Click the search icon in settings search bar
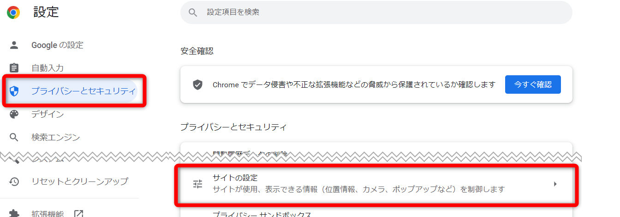 pyautogui.click(x=193, y=12)
